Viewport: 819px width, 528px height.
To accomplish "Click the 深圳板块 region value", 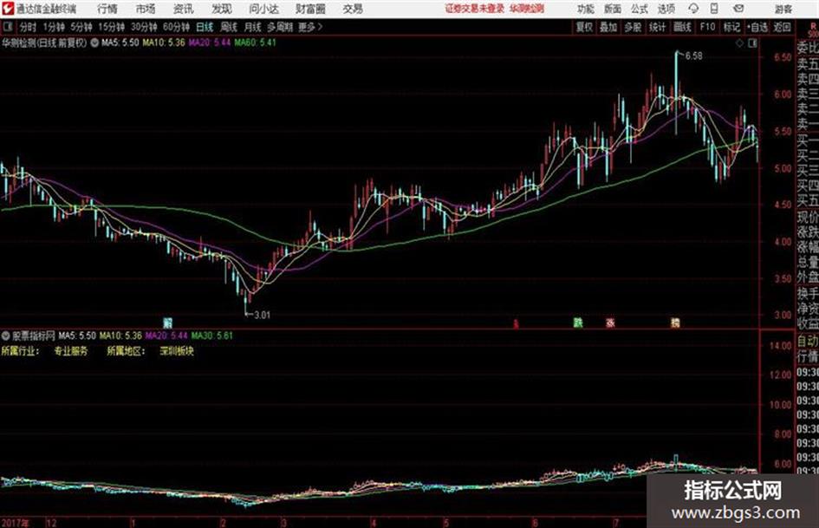I will pos(177,351).
